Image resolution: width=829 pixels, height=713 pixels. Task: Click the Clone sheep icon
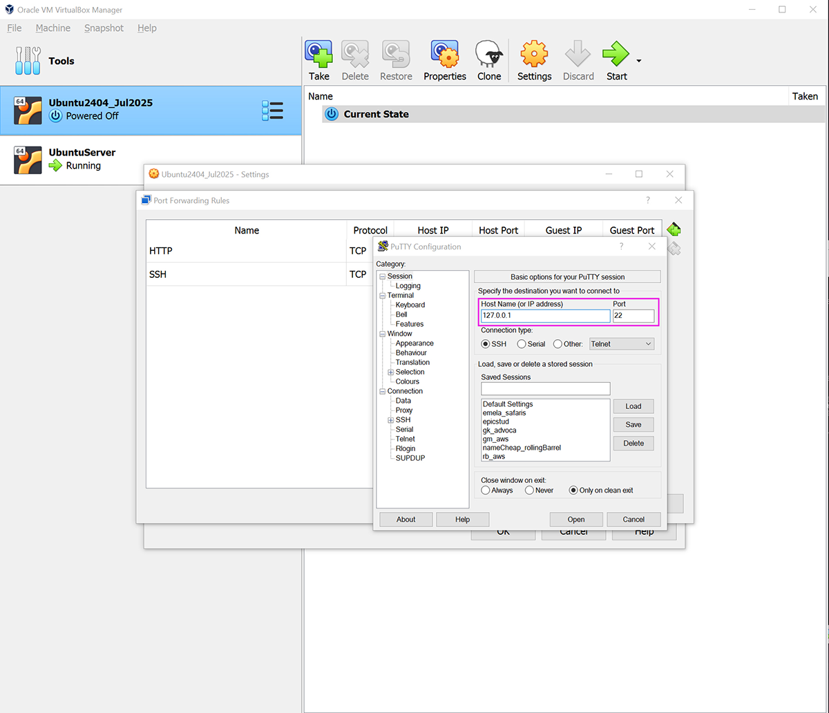(x=489, y=54)
